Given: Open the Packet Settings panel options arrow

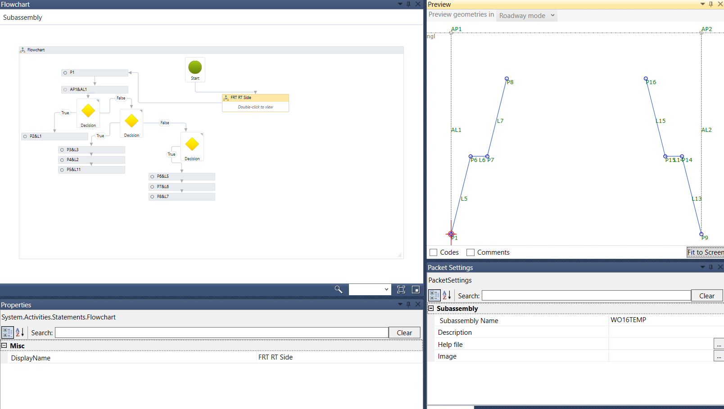Looking at the screenshot, I should coord(702,267).
